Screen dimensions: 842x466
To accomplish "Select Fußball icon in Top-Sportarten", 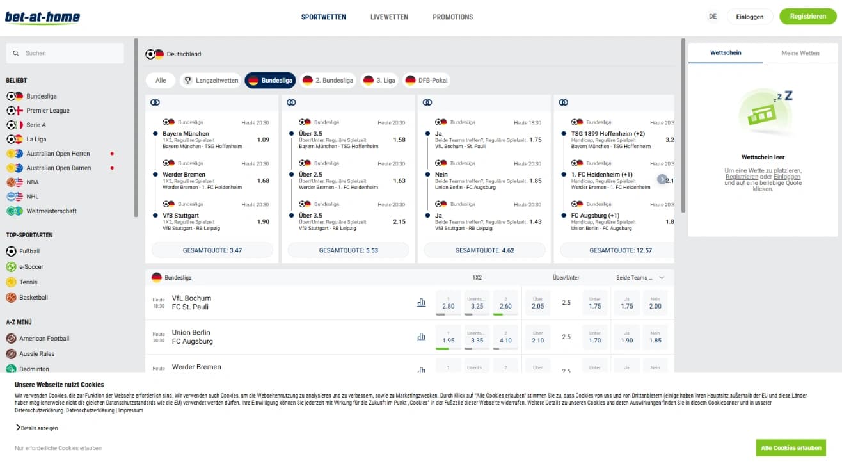I will 12,252.
